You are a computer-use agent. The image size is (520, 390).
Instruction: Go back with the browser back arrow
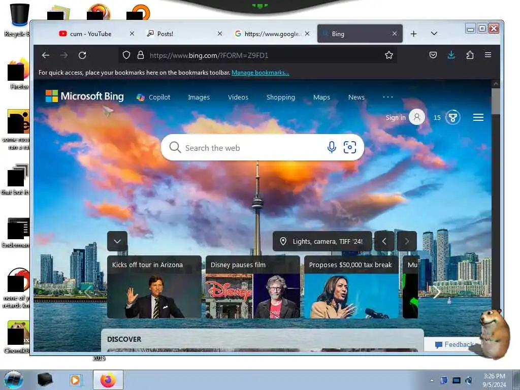click(x=46, y=55)
